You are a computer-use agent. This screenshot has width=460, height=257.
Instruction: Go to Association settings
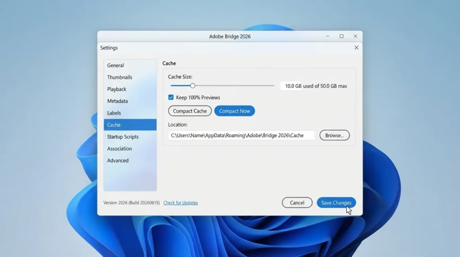click(x=130, y=148)
